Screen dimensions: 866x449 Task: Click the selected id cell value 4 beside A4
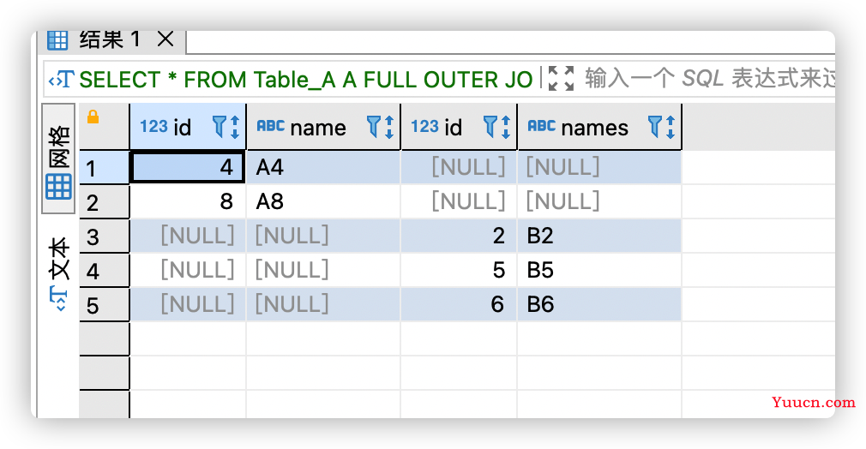(188, 167)
